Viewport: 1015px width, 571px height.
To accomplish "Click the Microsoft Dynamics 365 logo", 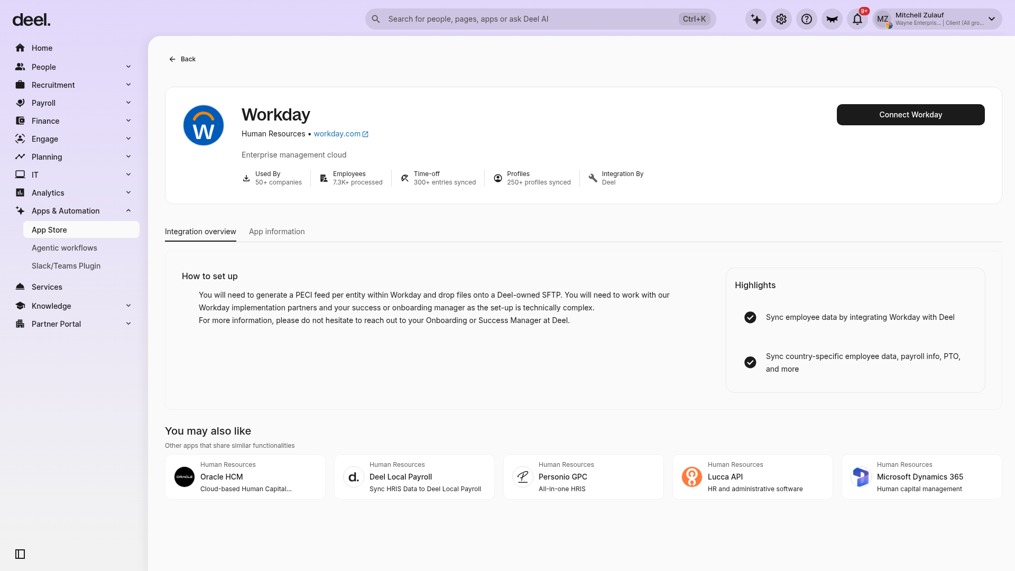I will click(861, 477).
